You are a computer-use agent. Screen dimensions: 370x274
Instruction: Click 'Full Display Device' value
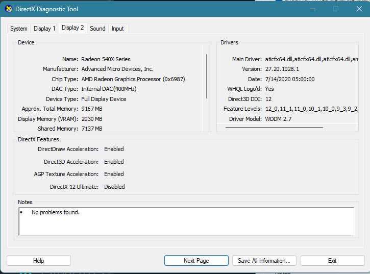coord(104,99)
